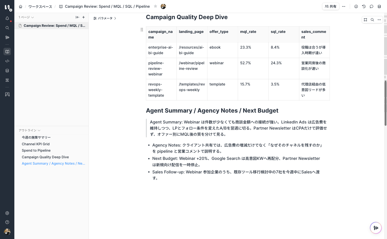Collapse the アウトライン section

coord(29,130)
